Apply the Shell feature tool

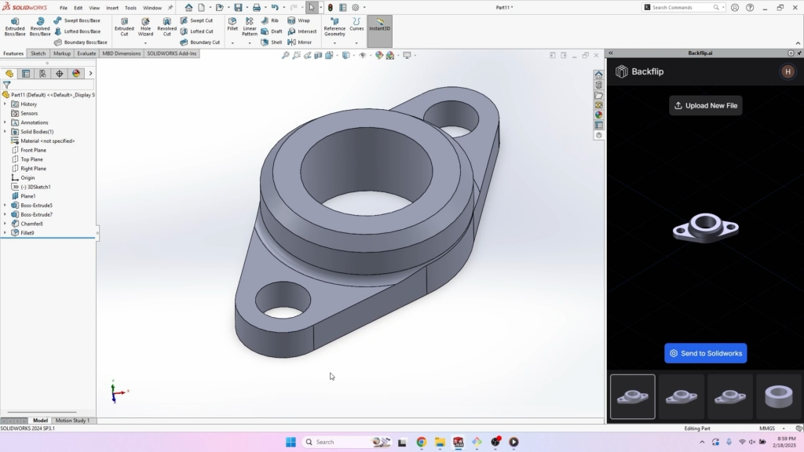coord(272,42)
